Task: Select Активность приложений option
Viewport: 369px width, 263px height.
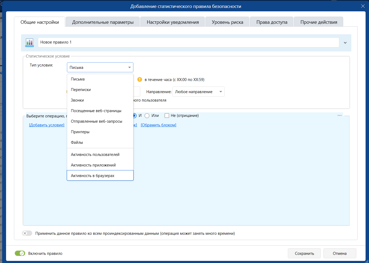Action: [100, 165]
